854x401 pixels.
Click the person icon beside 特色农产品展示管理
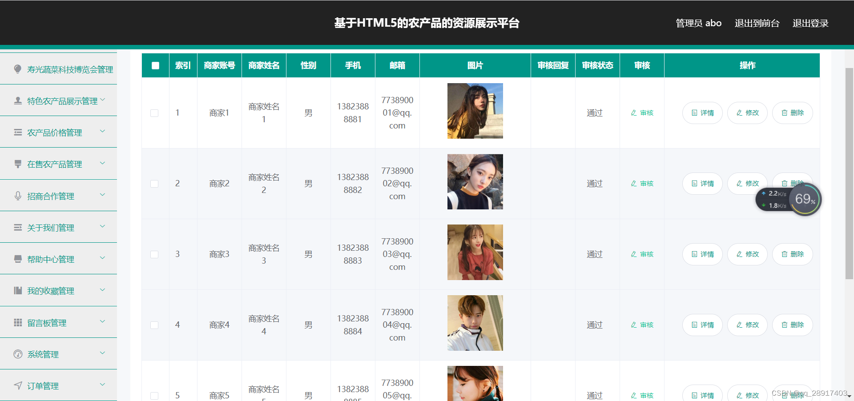[x=18, y=100]
